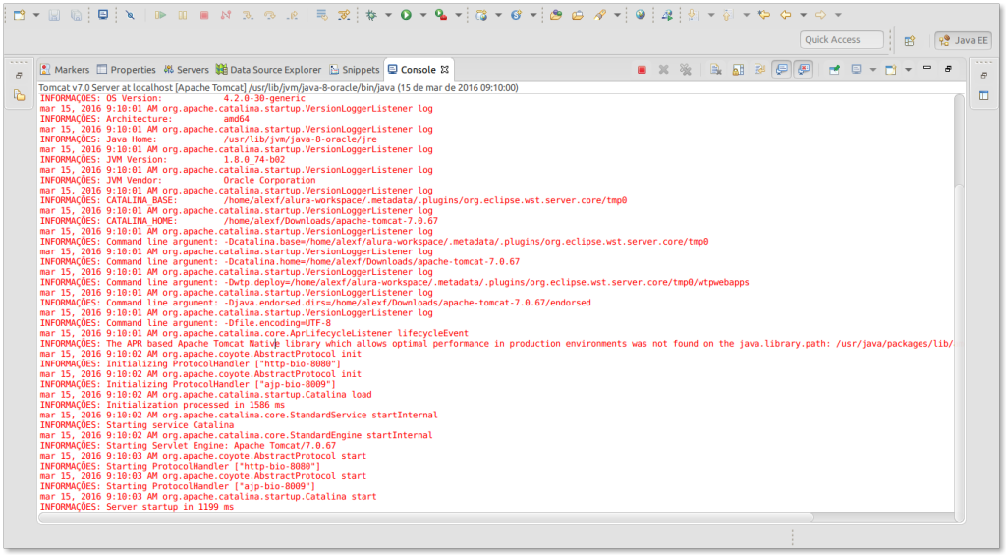Viewport: 1006px width, 555px height.
Task: Click the Pin Console icon
Action: (834, 70)
